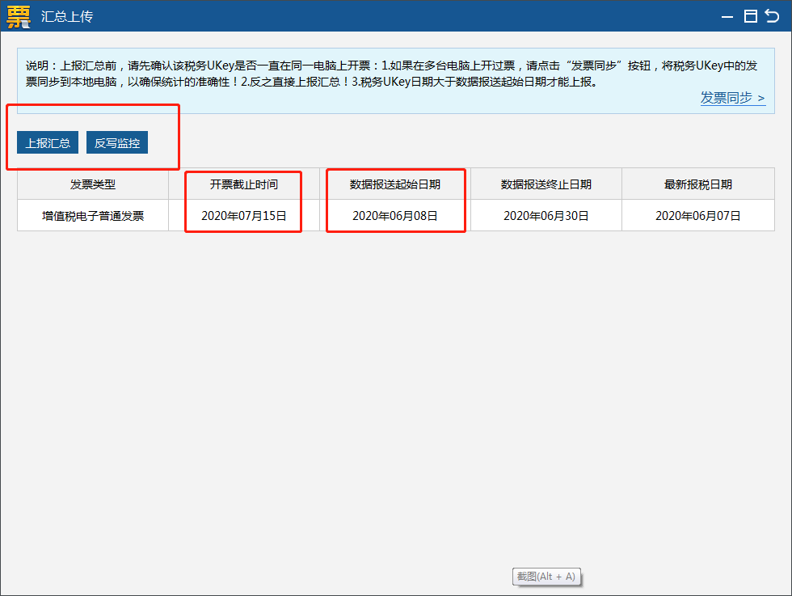
Task: Open the 发票同步 link
Action: pyautogui.click(x=733, y=98)
